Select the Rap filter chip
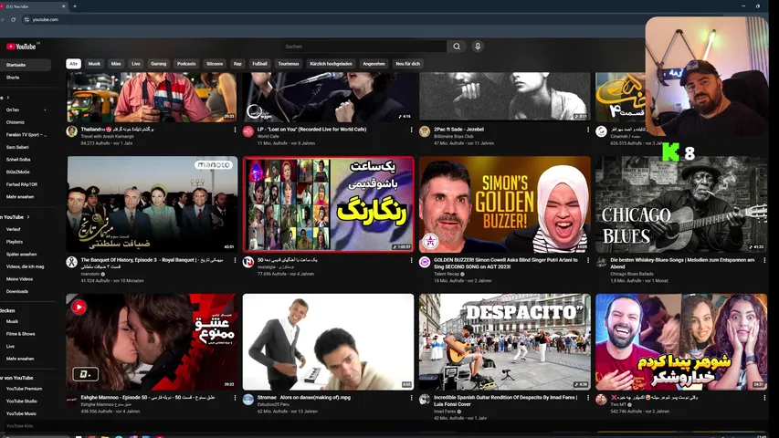 [237, 64]
